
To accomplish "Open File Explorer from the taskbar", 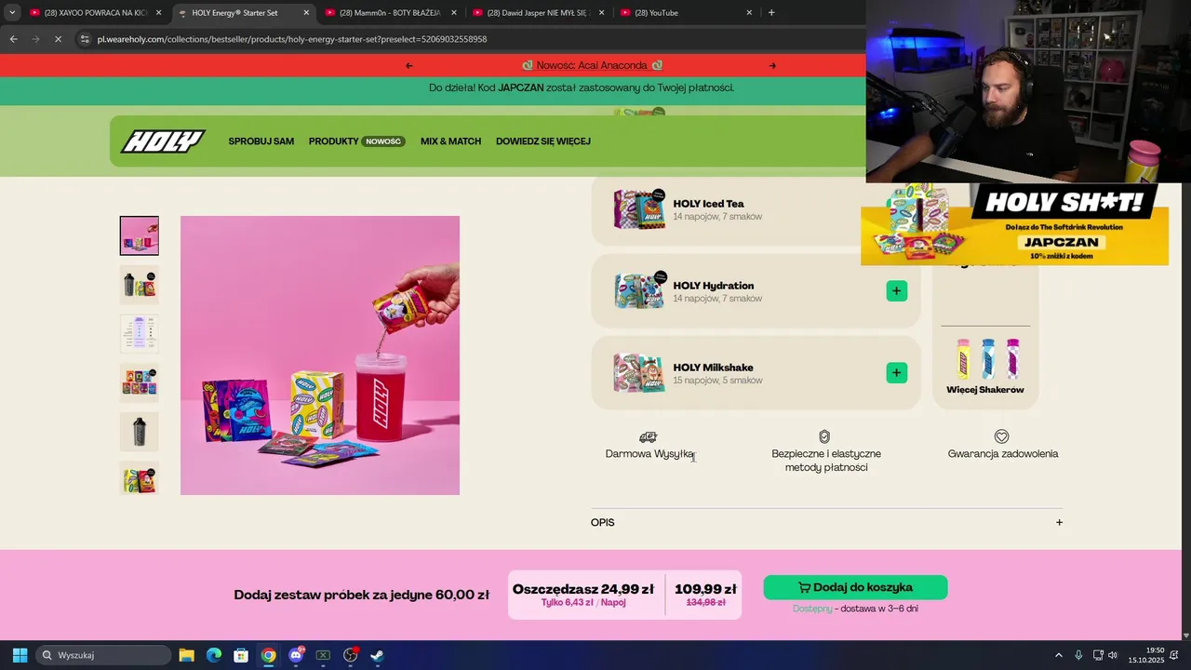I will click(x=186, y=655).
